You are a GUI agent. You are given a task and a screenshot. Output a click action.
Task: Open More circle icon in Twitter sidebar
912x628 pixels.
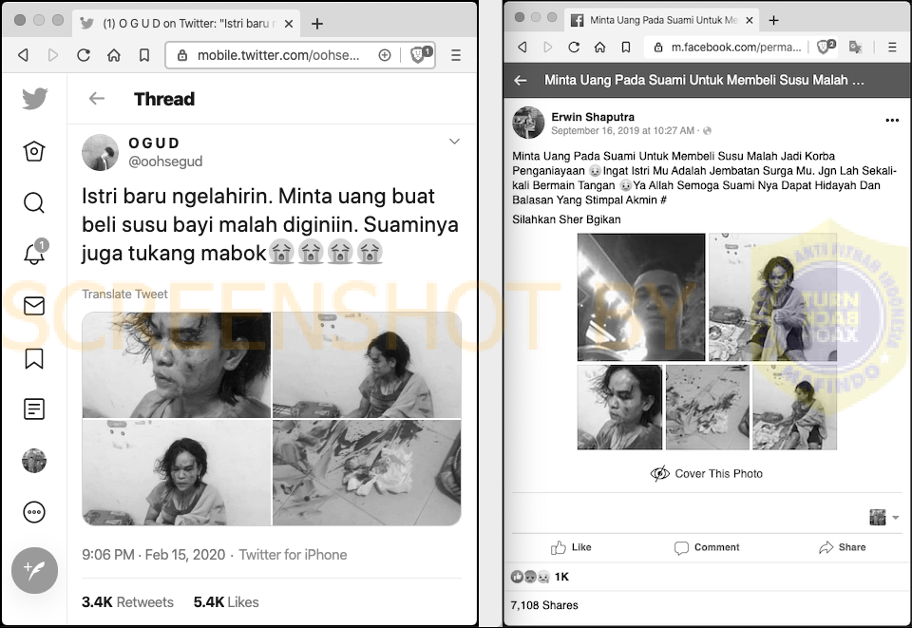(x=34, y=512)
